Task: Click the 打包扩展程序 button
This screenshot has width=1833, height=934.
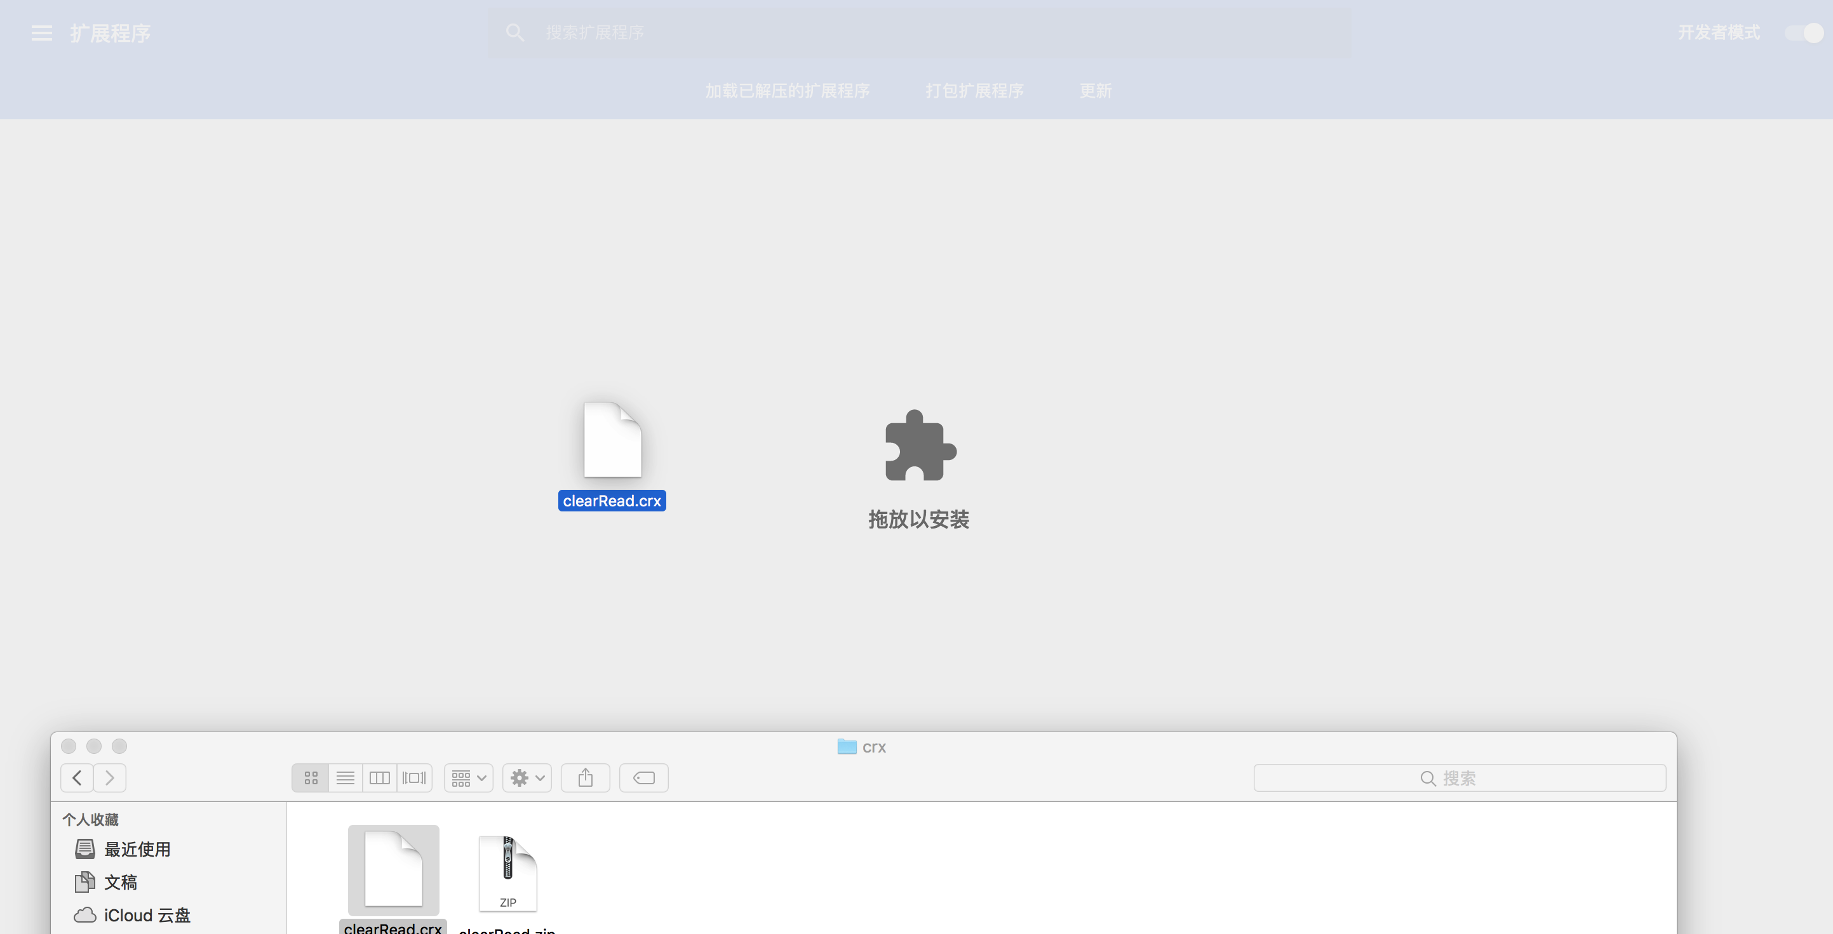Action: [974, 91]
